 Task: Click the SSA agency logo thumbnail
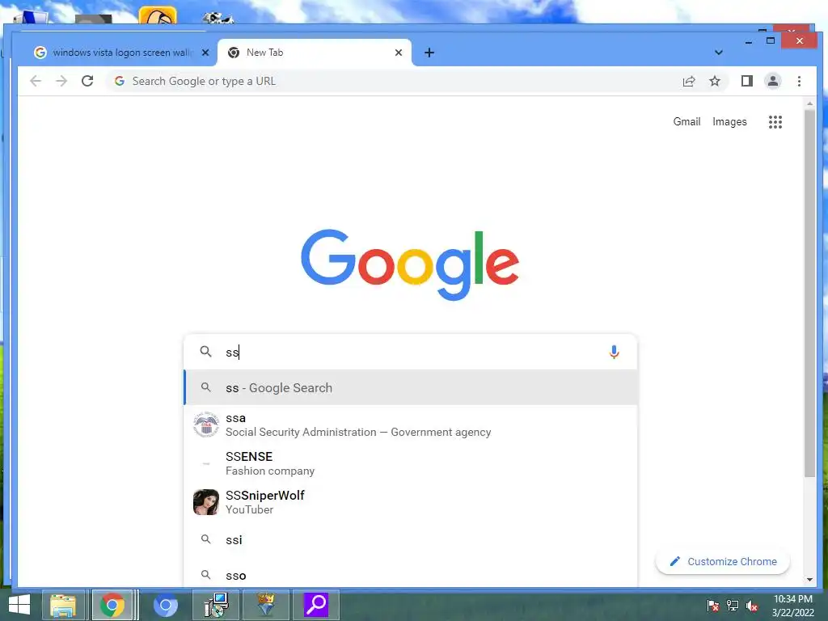(206, 425)
